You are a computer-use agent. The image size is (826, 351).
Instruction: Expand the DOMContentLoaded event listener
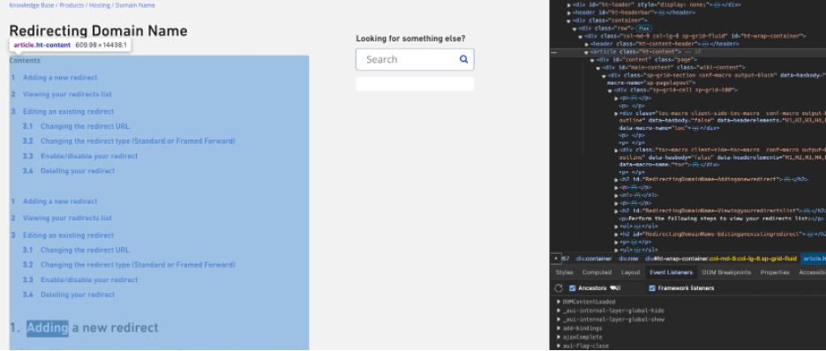559,302
